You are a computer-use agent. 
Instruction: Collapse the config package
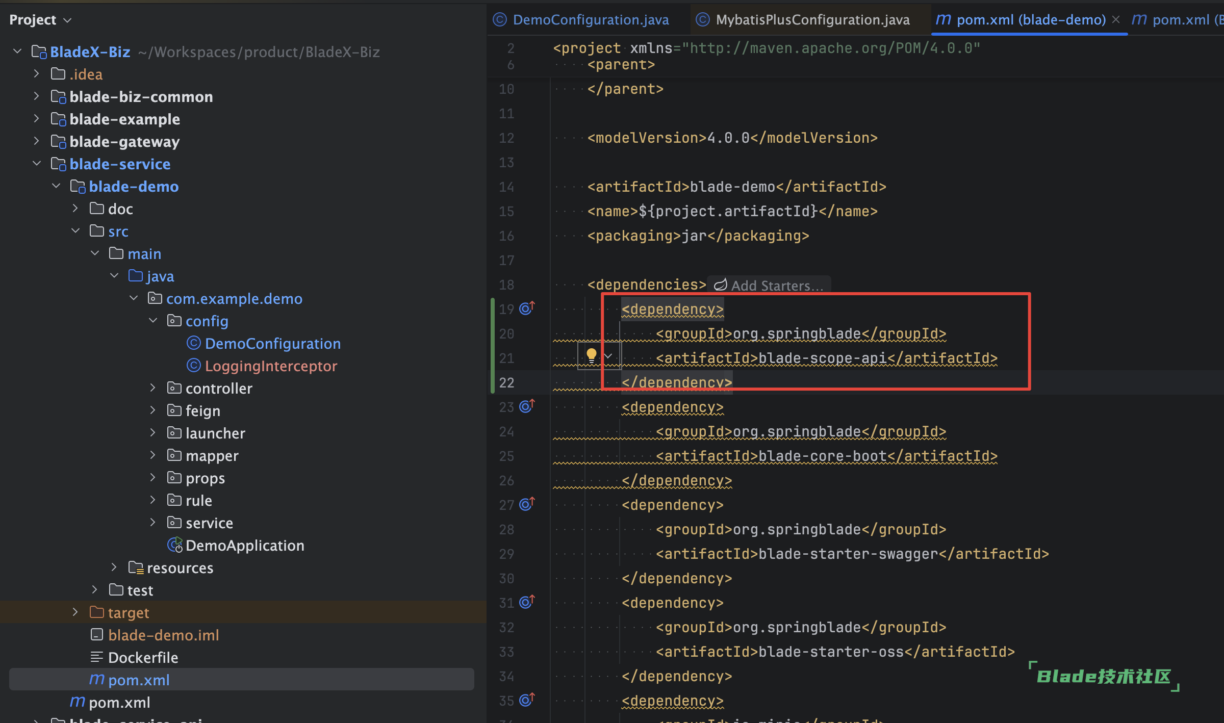[x=153, y=321]
